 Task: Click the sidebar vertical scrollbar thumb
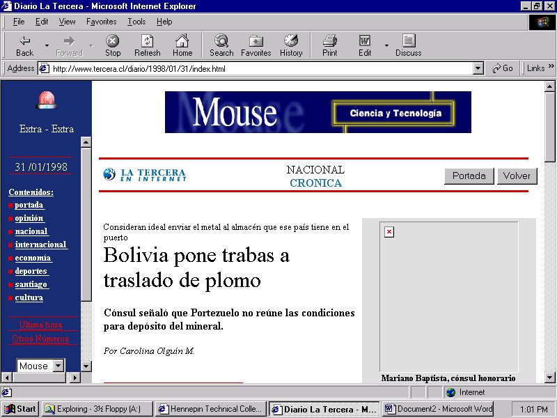tap(86, 224)
